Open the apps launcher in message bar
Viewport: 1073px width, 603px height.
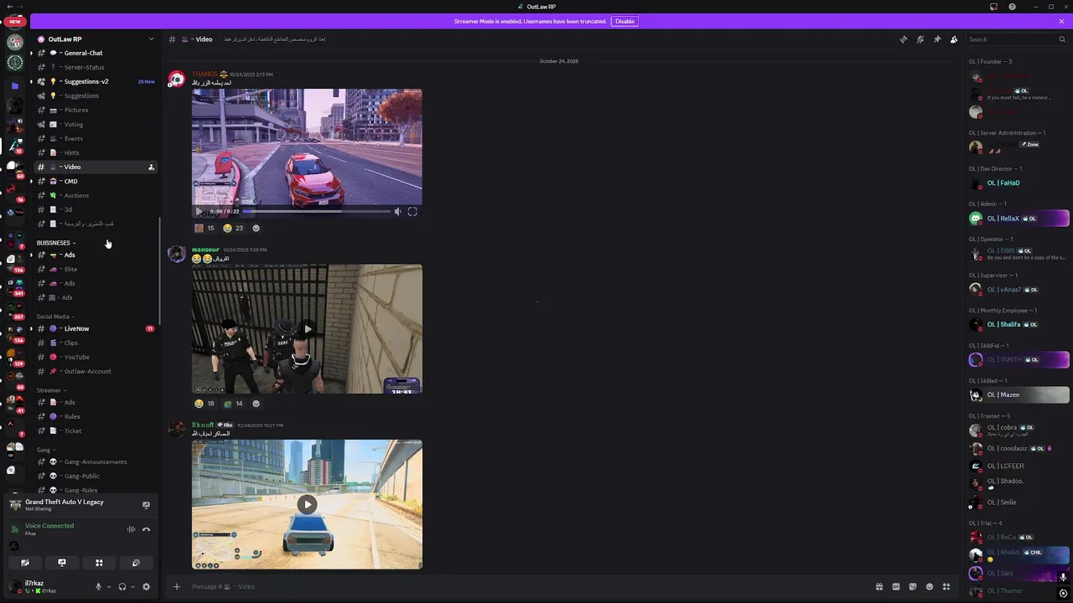point(946,586)
